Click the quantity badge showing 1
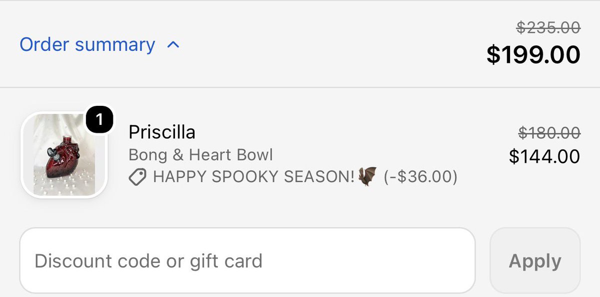 (100, 120)
